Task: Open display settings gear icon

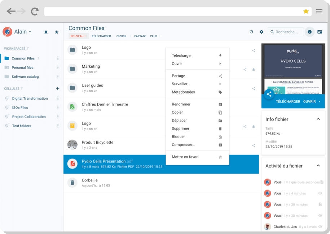Action: (261, 32)
